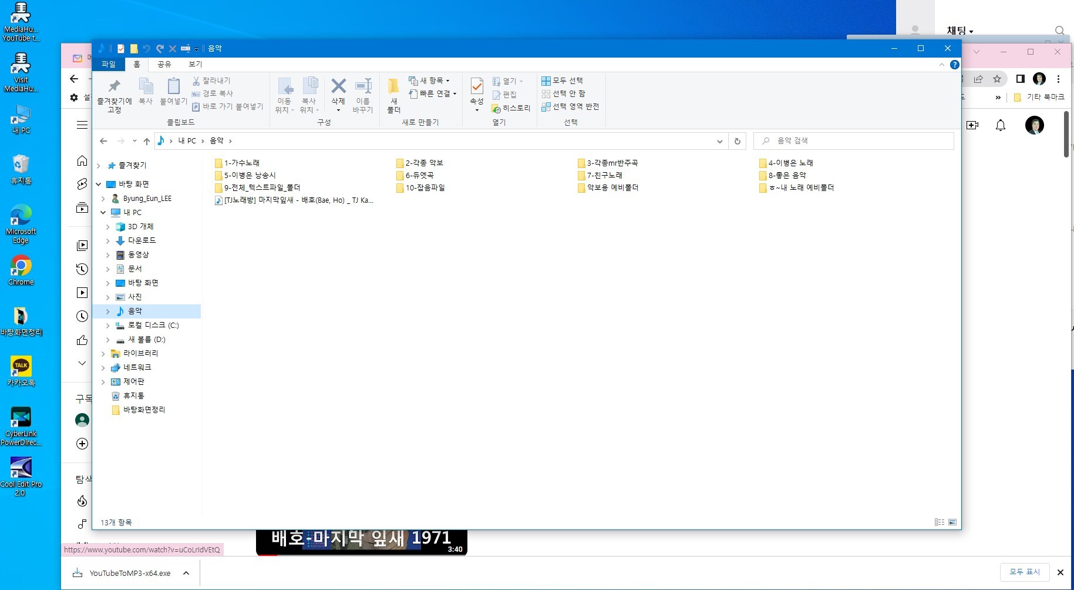Select 동영상 in navigation pane
The height and width of the screenshot is (590, 1074).
138,255
